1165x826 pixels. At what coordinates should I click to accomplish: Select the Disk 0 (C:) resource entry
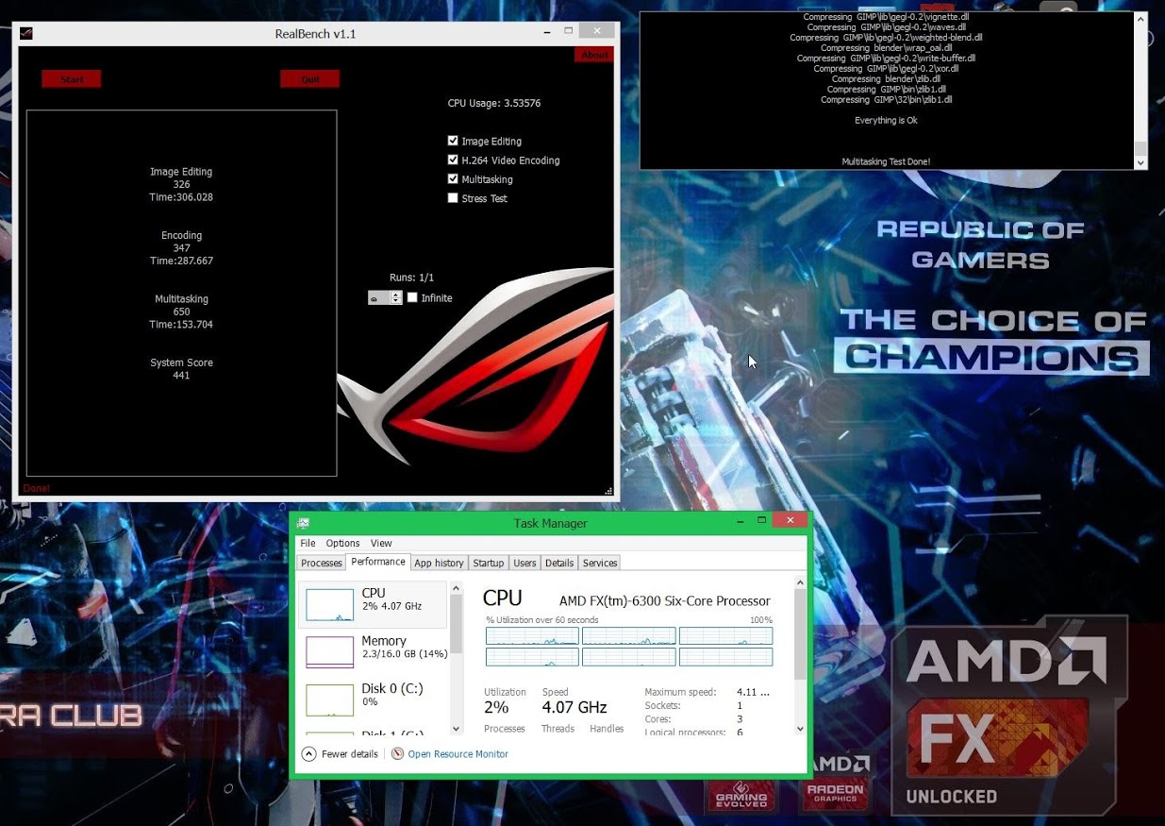pyautogui.click(x=373, y=699)
